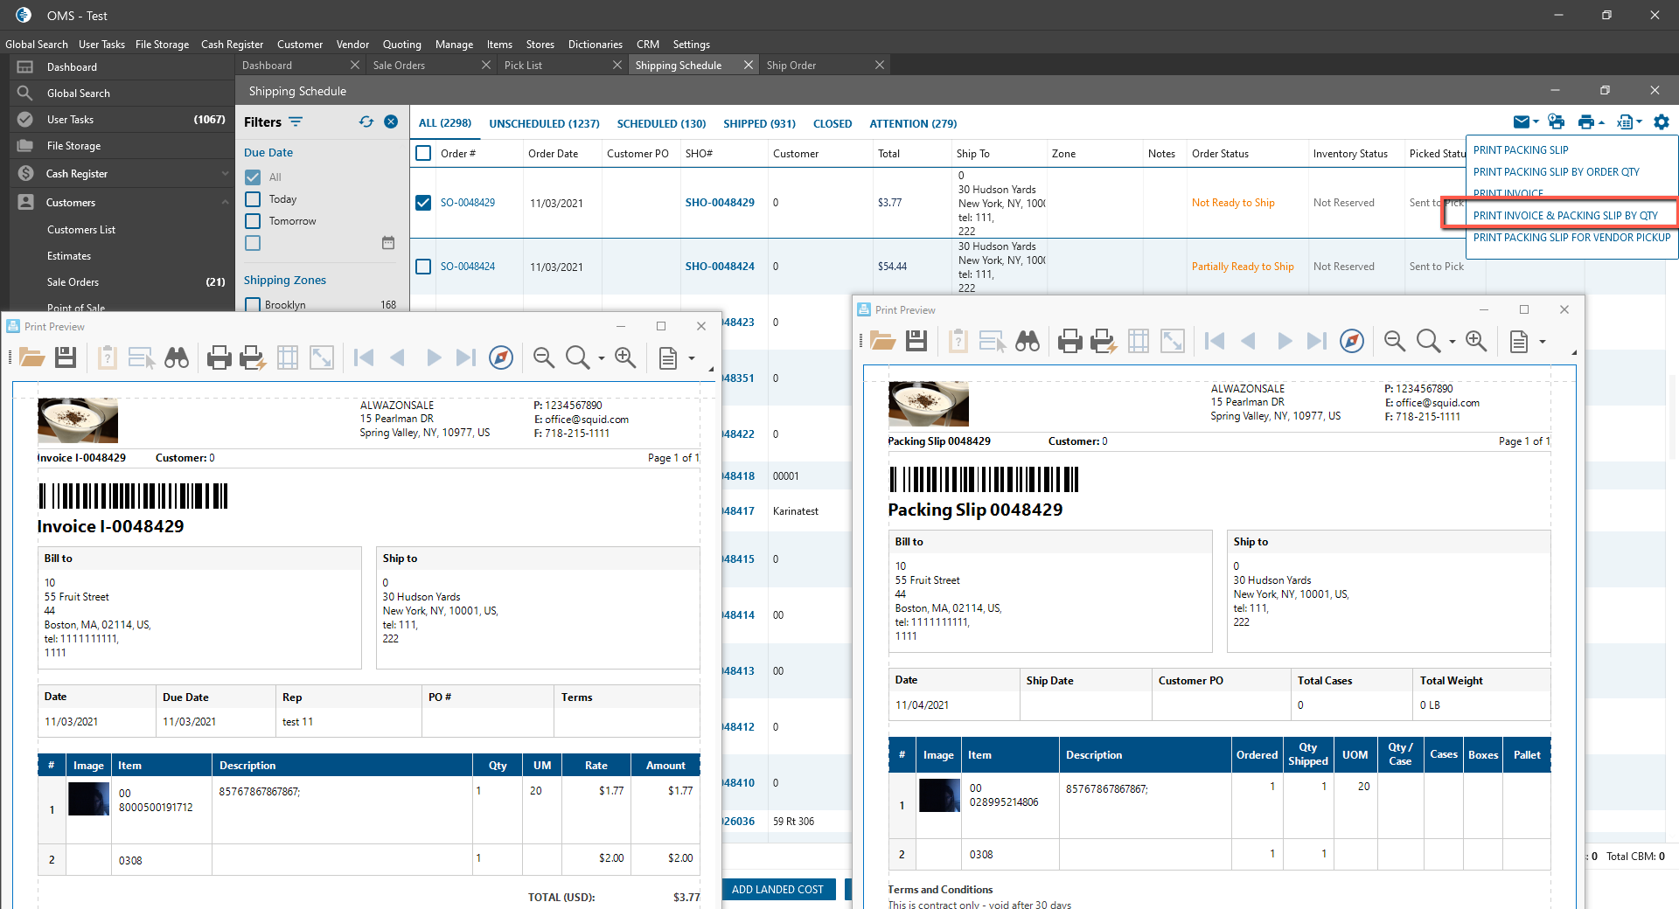Expand the Cash Register sidebar section
The width and height of the screenshot is (1679, 909).
[x=225, y=174]
